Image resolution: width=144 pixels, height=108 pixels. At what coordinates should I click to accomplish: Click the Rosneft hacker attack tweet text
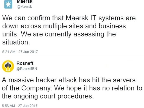point(72,88)
